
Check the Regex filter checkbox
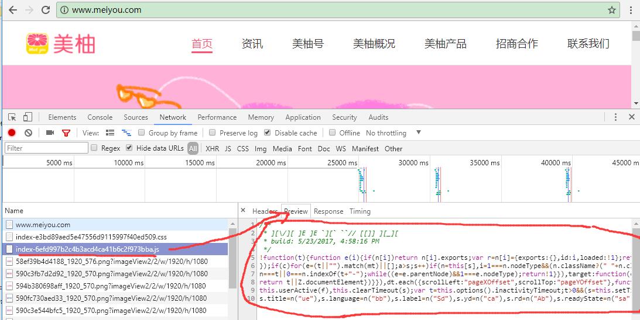(94, 148)
